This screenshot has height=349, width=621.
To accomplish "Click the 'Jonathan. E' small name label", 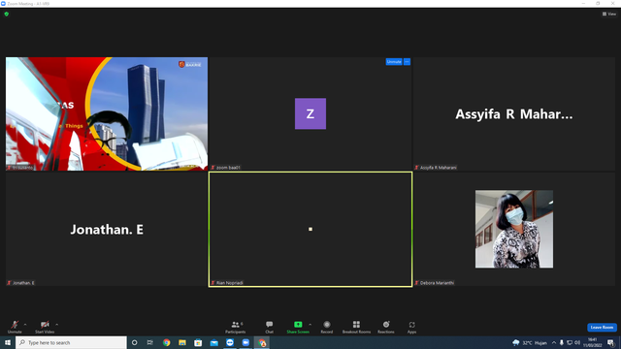I will [23, 283].
